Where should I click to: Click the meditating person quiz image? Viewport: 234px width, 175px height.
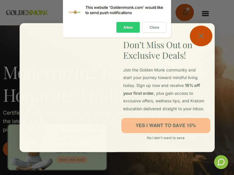click(32, 161)
